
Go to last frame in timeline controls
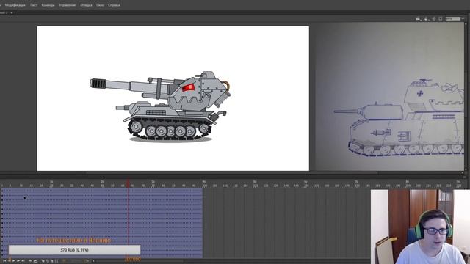click(23, 261)
